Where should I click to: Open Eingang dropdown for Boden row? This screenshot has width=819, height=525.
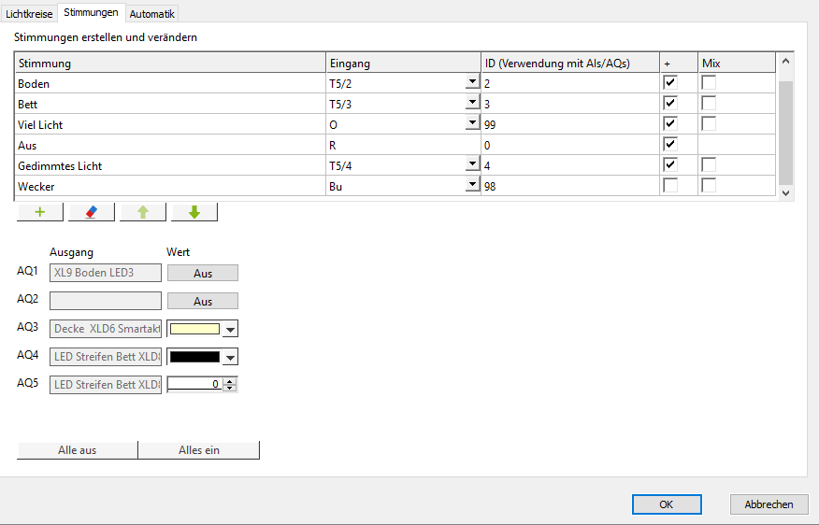click(x=472, y=83)
